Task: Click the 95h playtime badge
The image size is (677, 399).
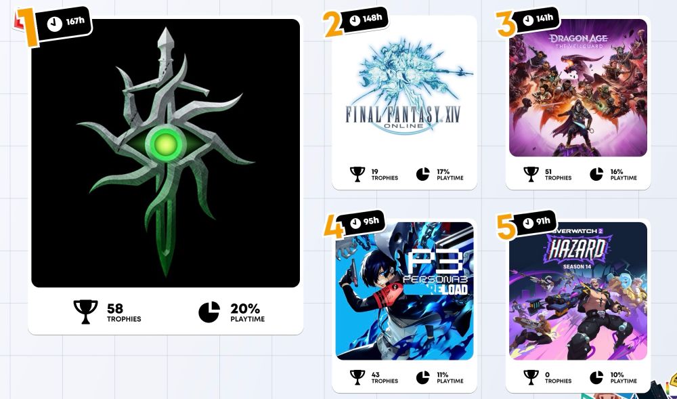Action: click(x=362, y=222)
